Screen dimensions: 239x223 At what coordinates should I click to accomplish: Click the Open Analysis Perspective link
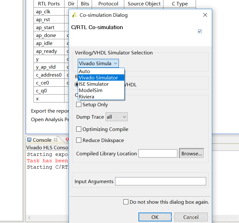pos(50,120)
